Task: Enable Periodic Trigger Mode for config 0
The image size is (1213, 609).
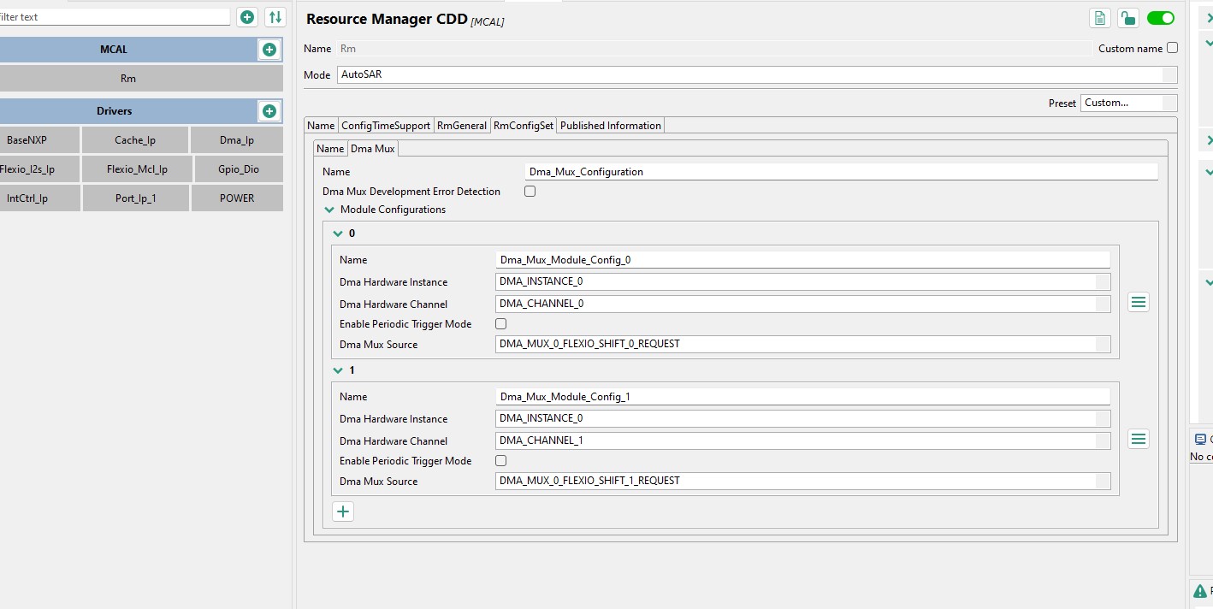Action: tap(501, 324)
